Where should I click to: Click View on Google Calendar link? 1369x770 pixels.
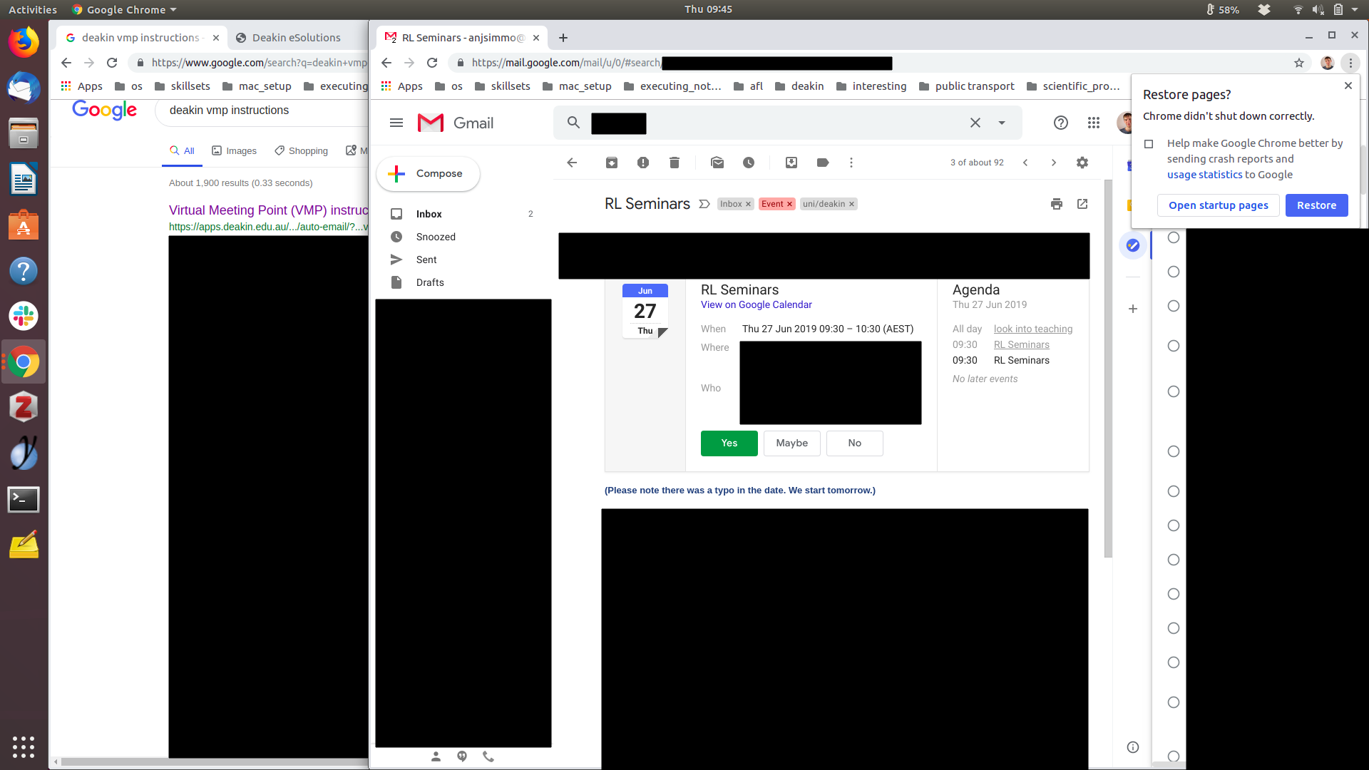756,304
